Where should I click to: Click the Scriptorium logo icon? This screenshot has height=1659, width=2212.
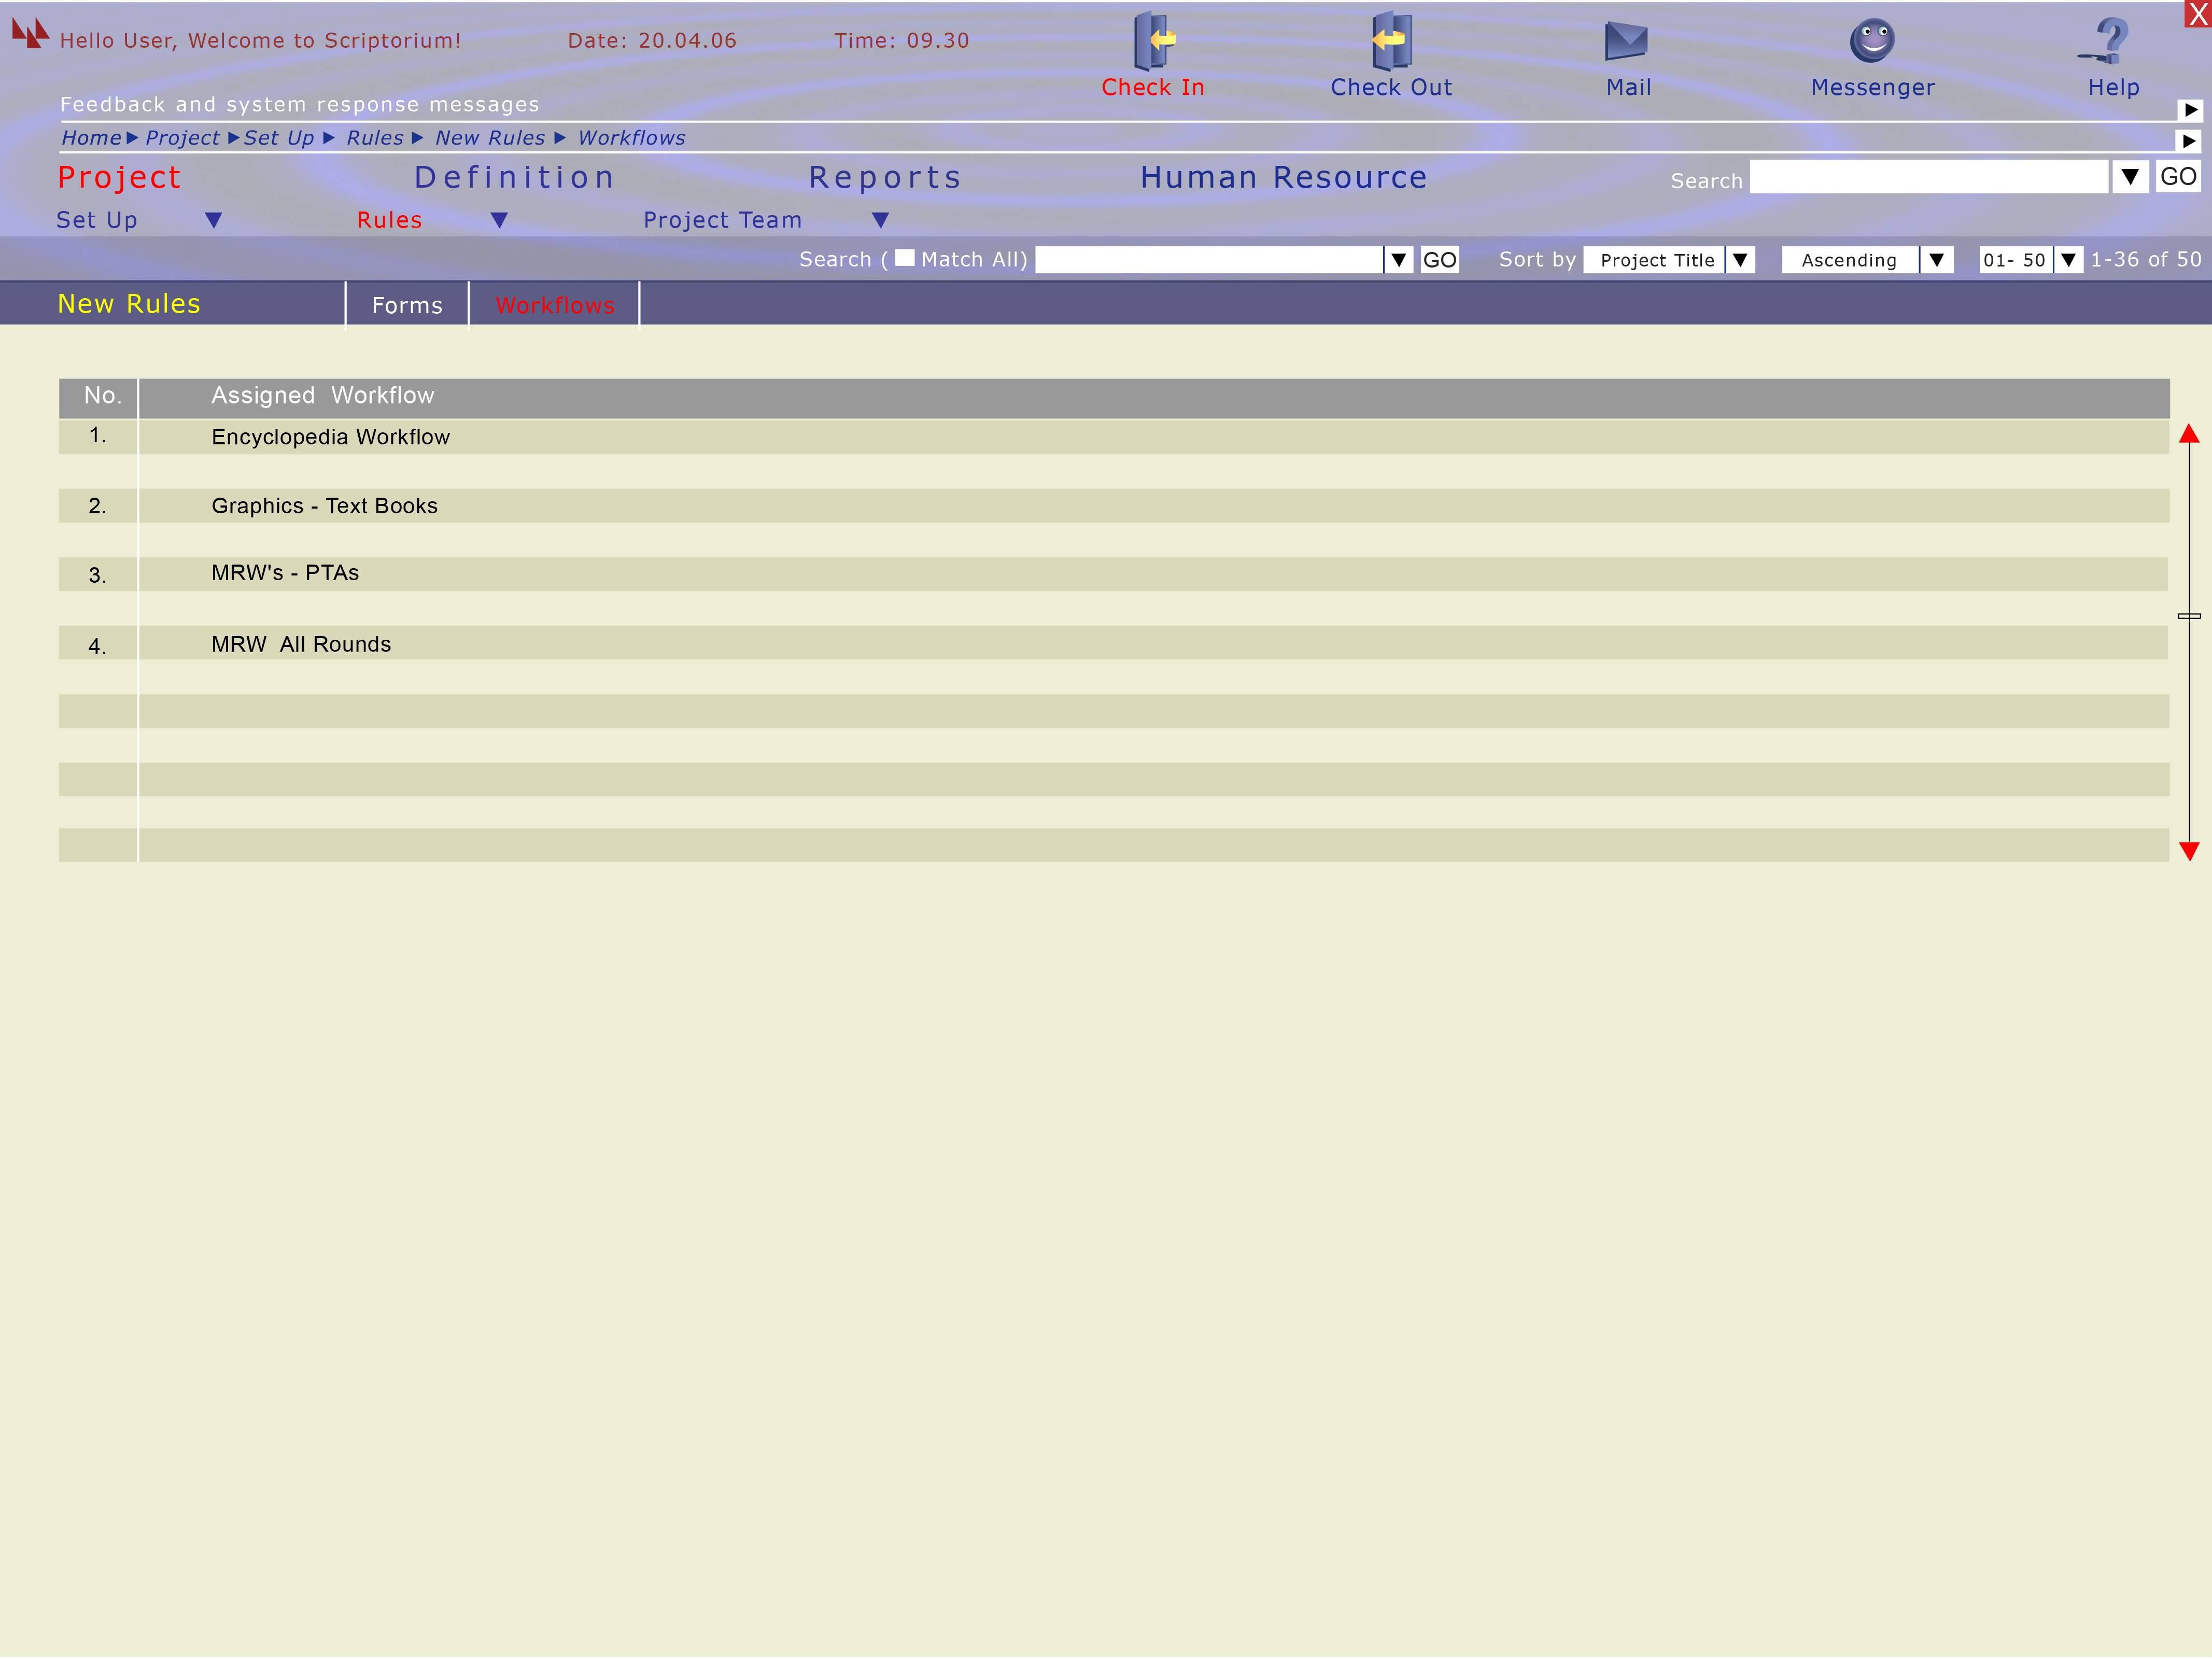click(30, 33)
